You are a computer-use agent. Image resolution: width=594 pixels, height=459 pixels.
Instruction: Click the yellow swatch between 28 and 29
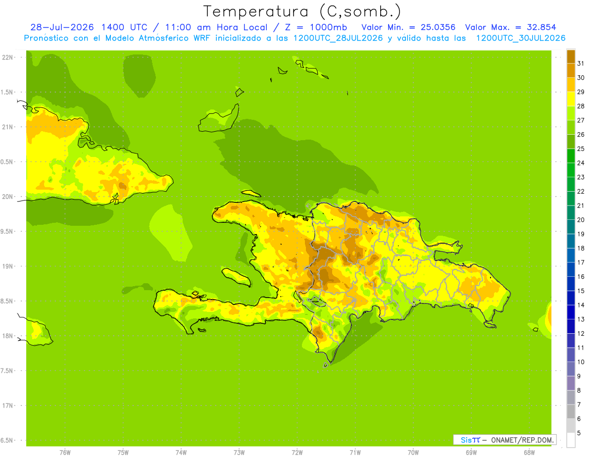point(571,99)
